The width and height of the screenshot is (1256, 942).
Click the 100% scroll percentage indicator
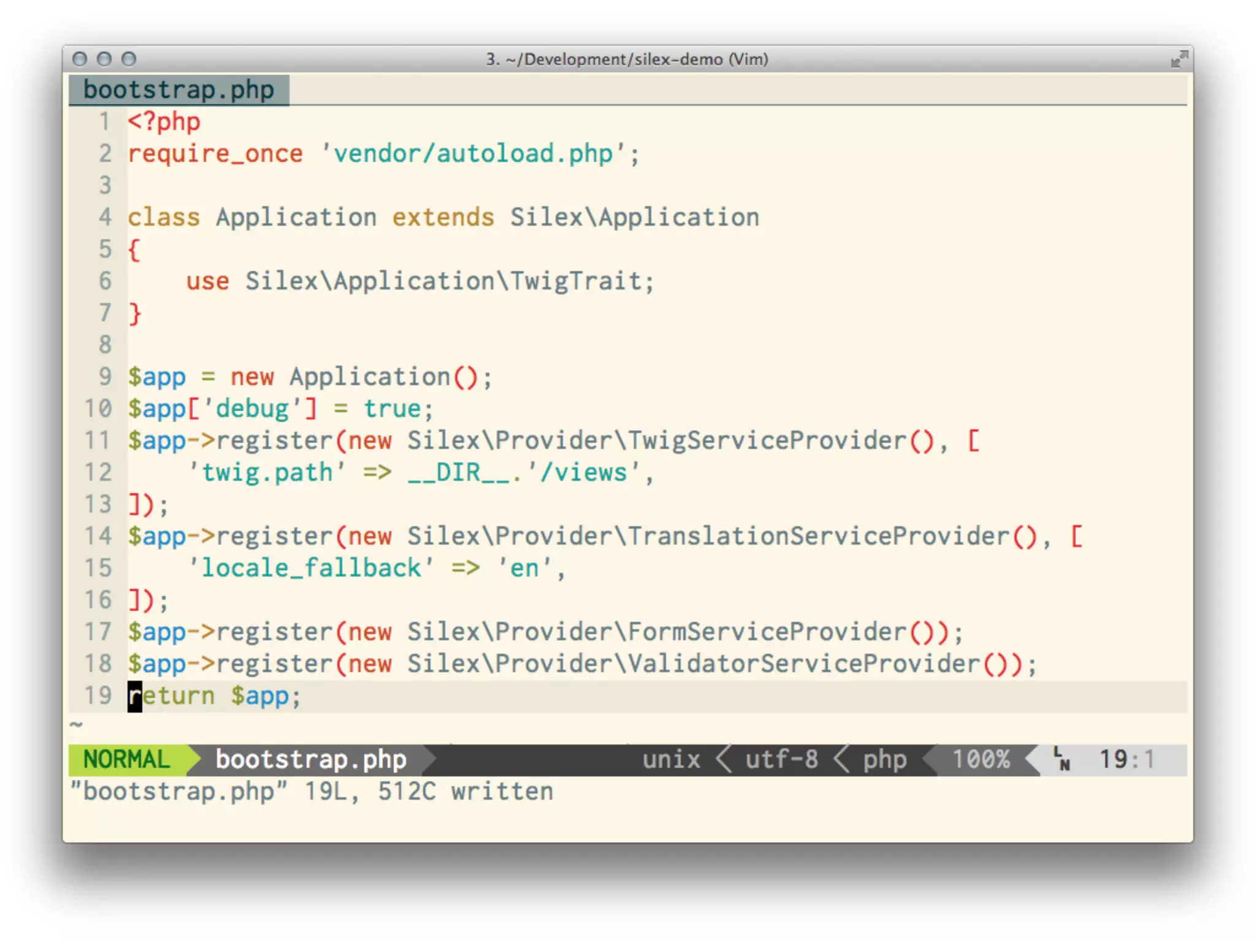(x=981, y=759)
